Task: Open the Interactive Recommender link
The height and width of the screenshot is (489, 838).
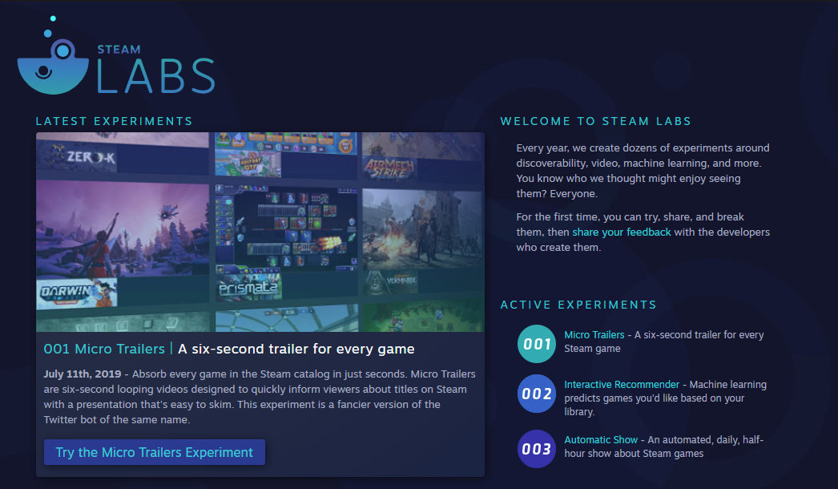Action: pos(622,385)
